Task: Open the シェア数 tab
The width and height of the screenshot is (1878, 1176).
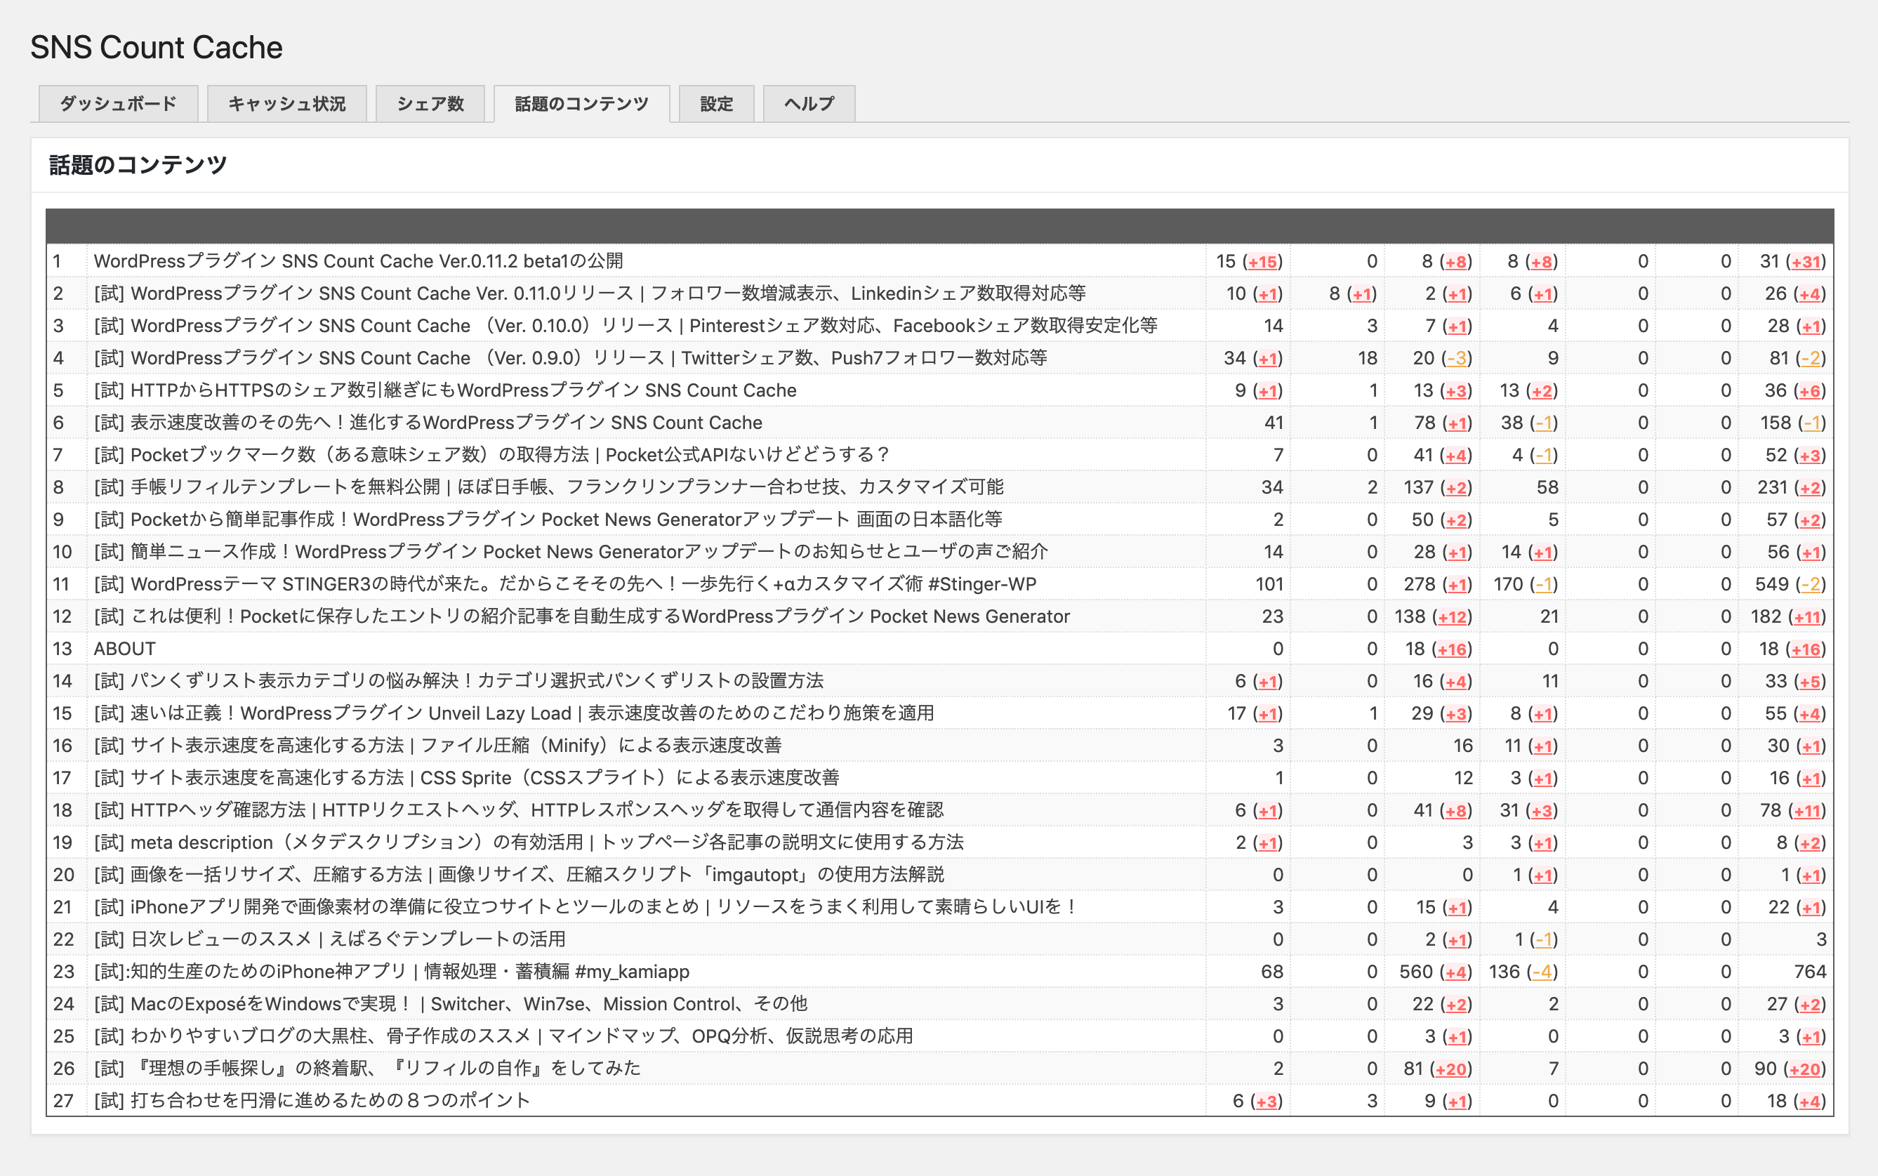Action: coord(430,103)
